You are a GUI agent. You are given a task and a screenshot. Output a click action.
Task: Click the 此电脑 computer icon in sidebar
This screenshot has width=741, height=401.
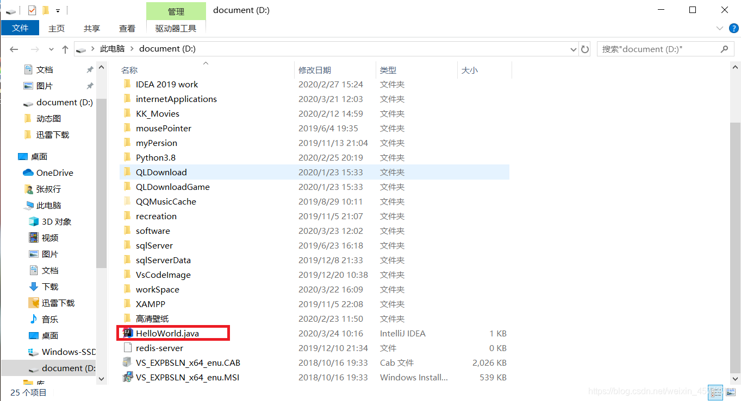tap(29, 205)
